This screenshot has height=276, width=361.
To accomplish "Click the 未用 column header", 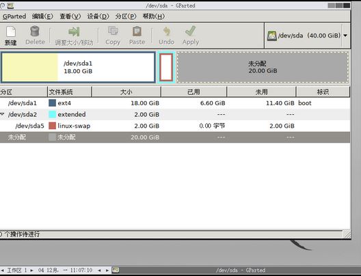I will [x=261, y=92].
